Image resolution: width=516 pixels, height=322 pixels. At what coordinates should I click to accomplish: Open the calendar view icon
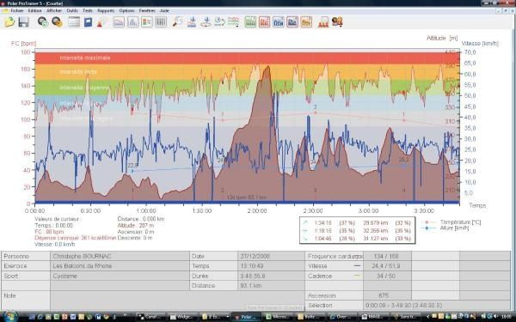(x=74, y=22)
